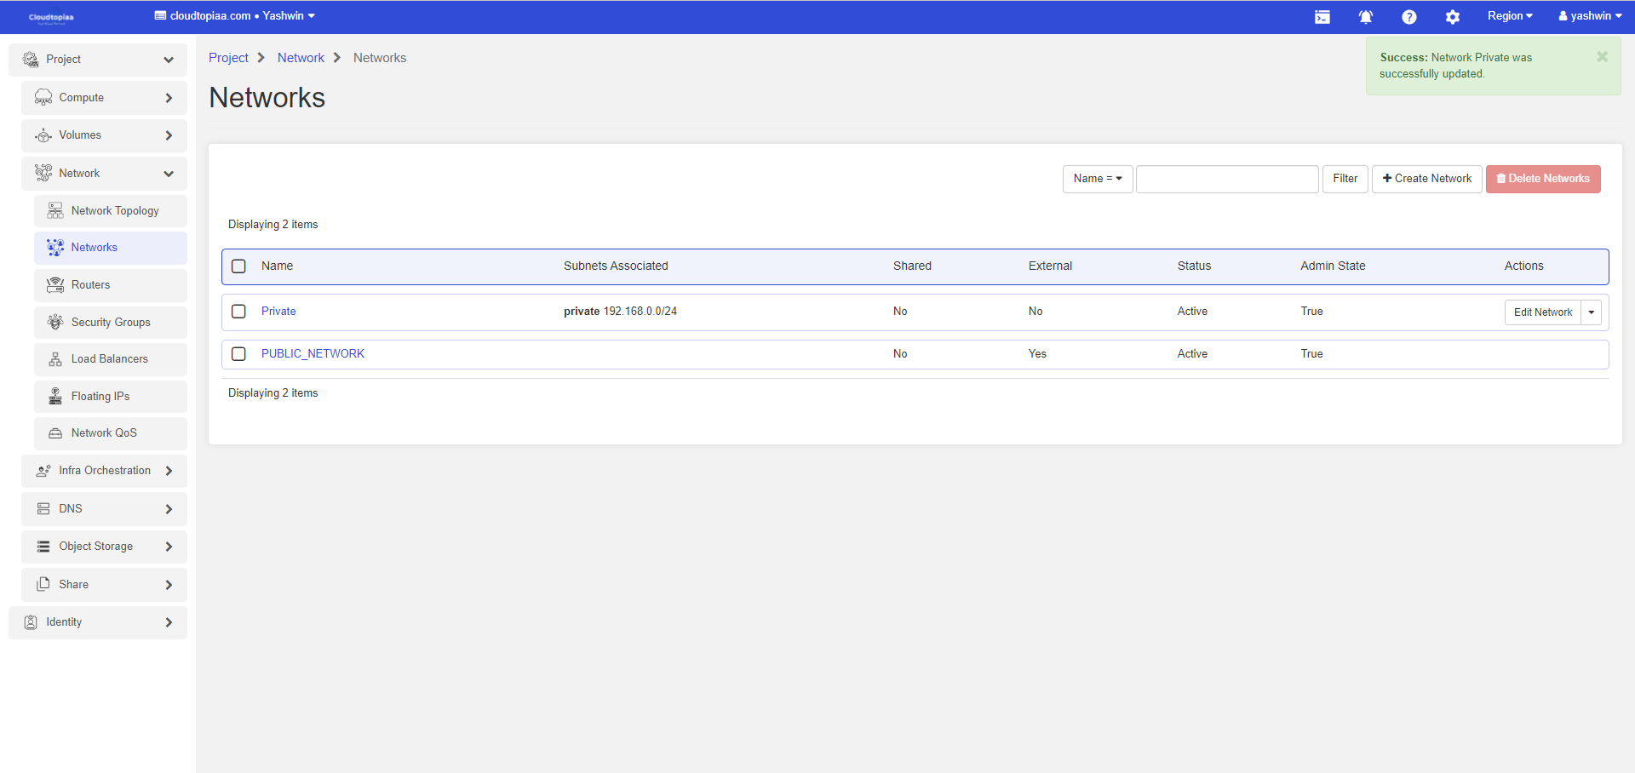The image size is (1635, 773).
Task: Expand the Compute sidebar menu
Action: pos(104,98)
